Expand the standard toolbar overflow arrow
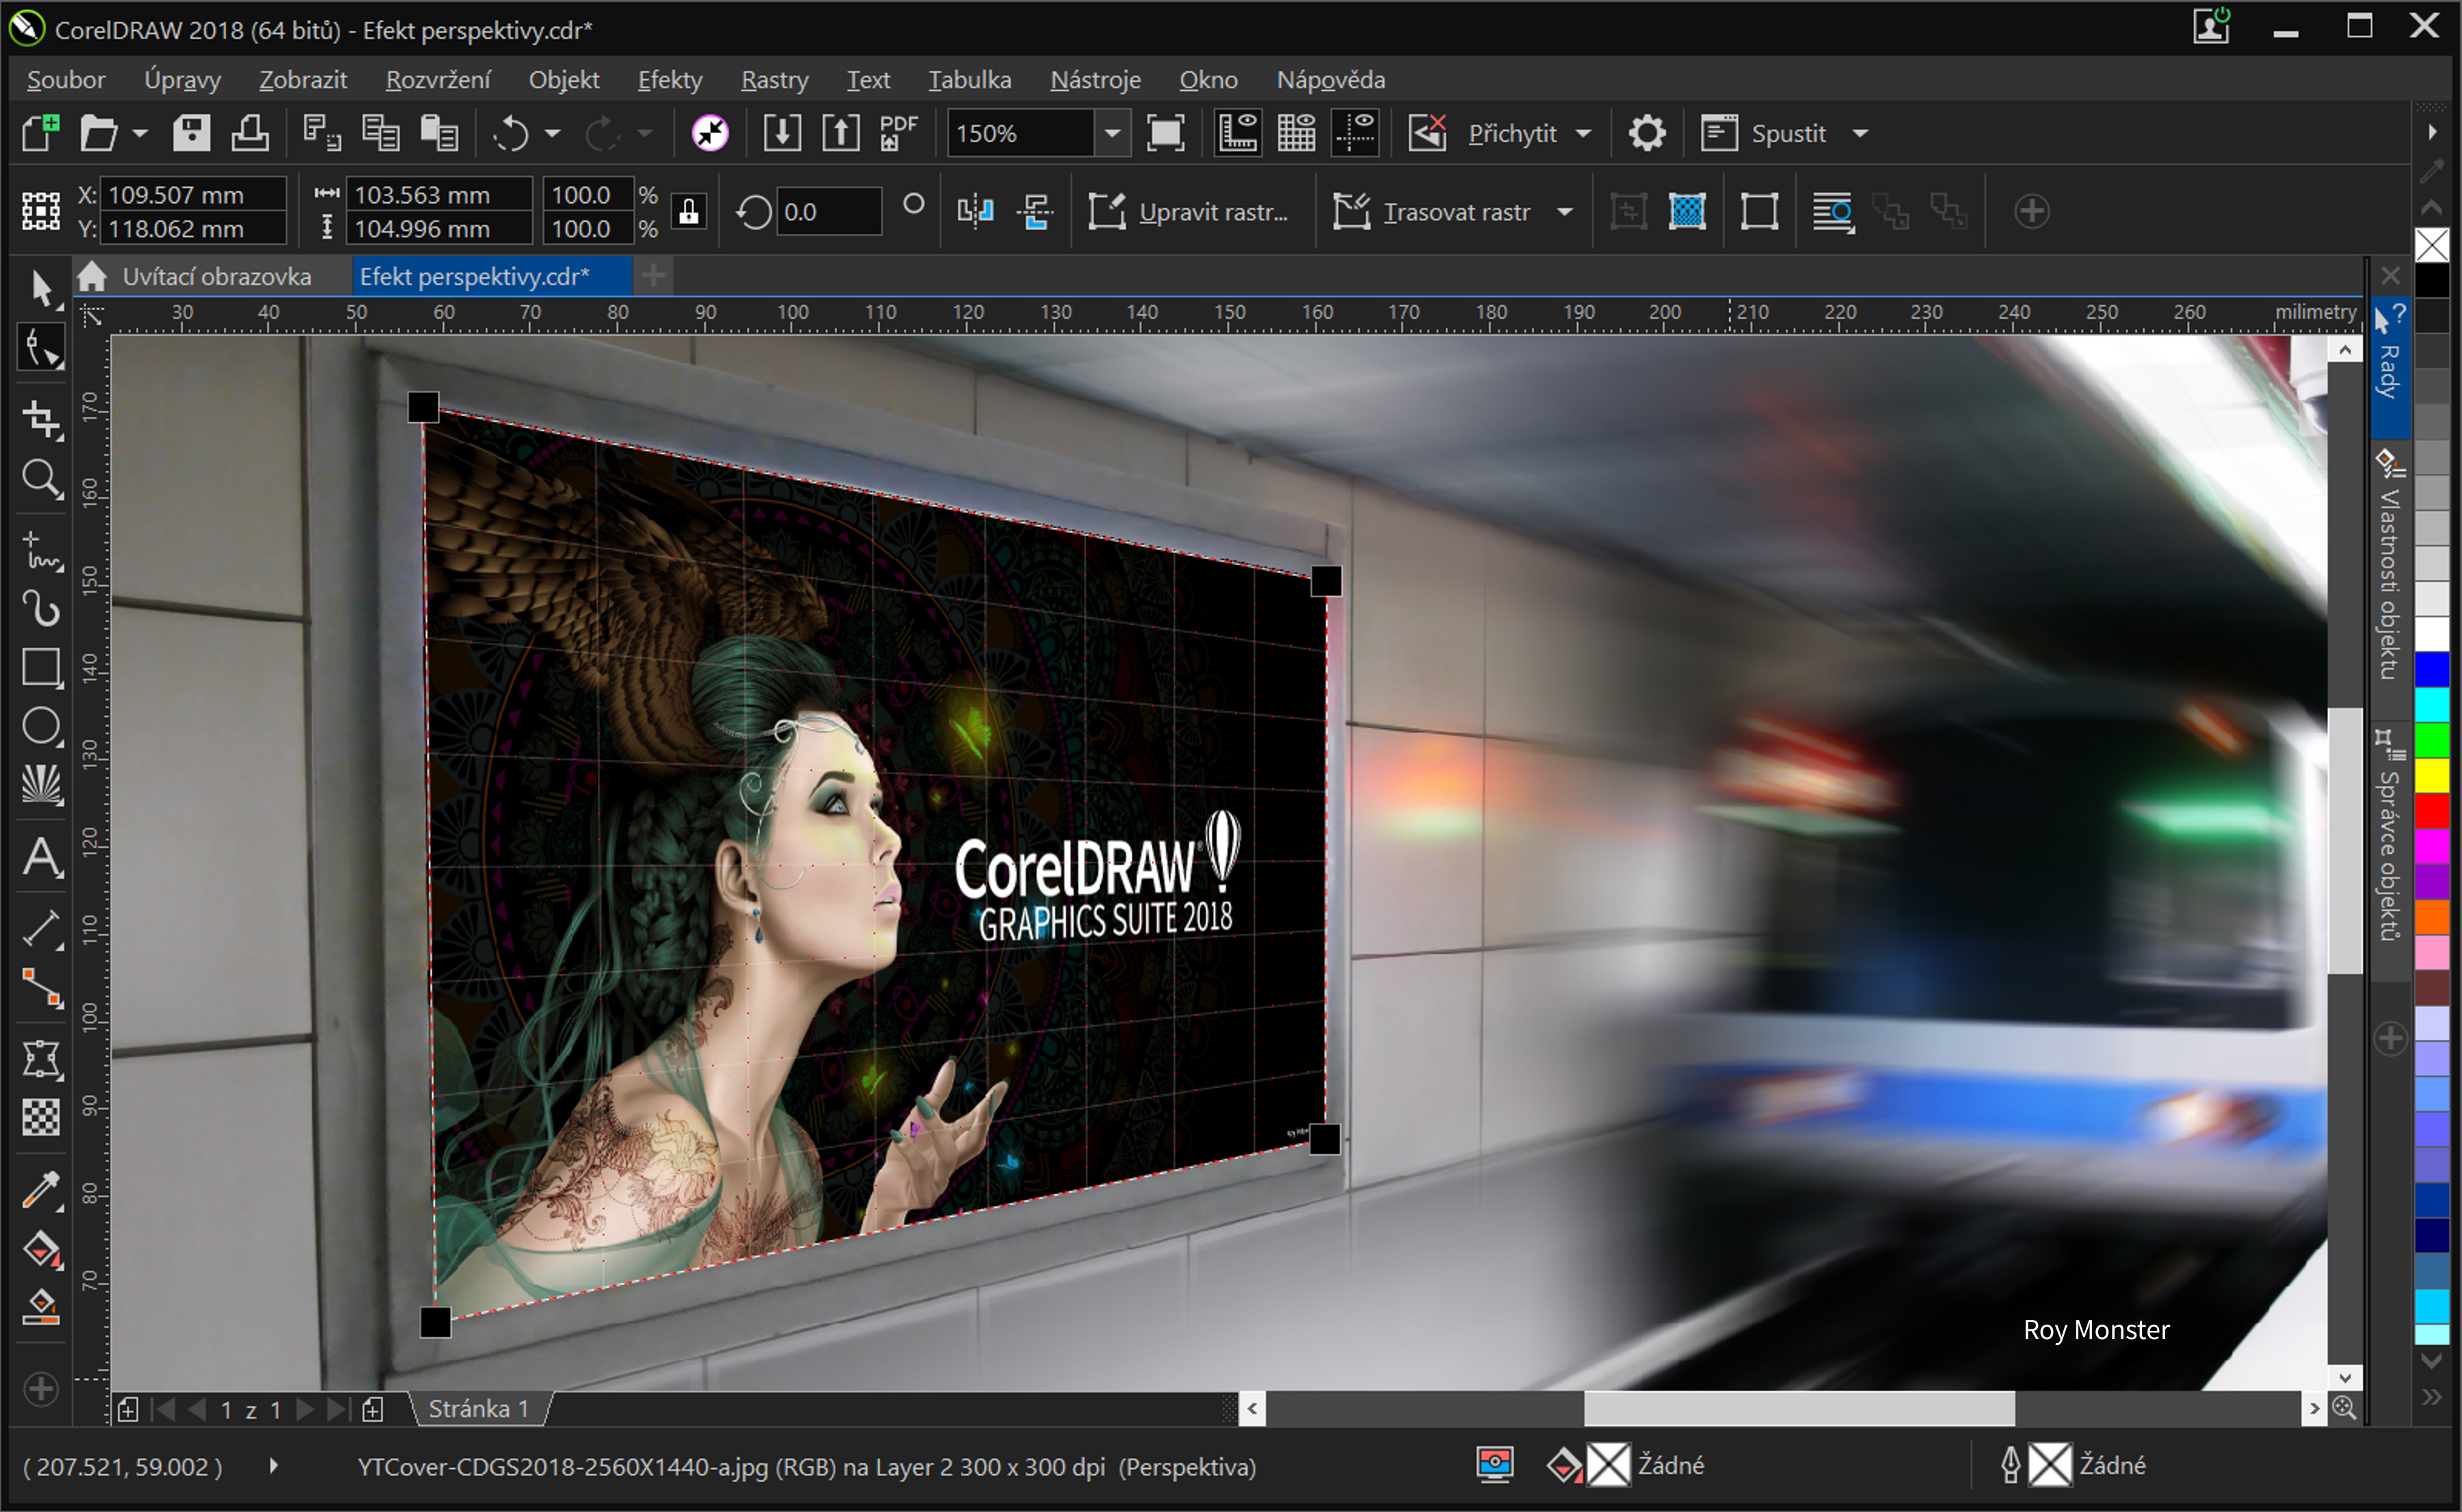 click(x=2432, y=131)
